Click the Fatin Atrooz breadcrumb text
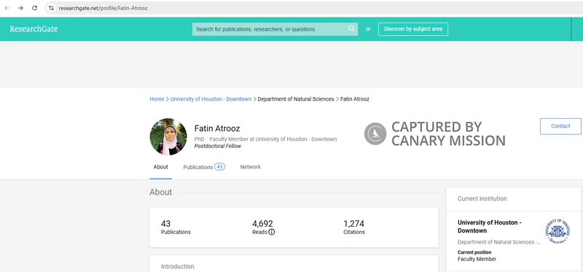Screen dimensions: 583x272 (355, 99)
